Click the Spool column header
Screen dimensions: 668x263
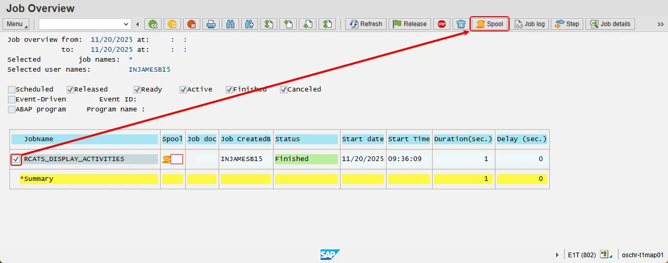173,139
